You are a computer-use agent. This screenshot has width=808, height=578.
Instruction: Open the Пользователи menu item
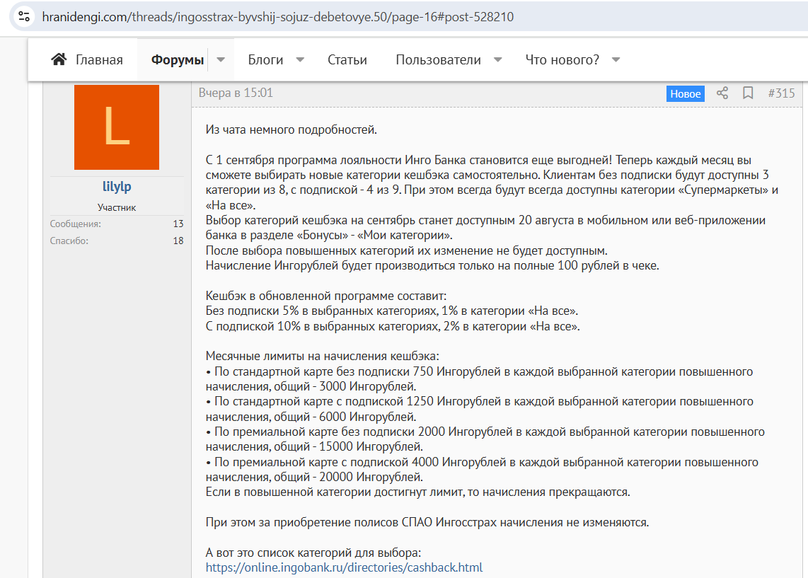click(x=438, y=59)
